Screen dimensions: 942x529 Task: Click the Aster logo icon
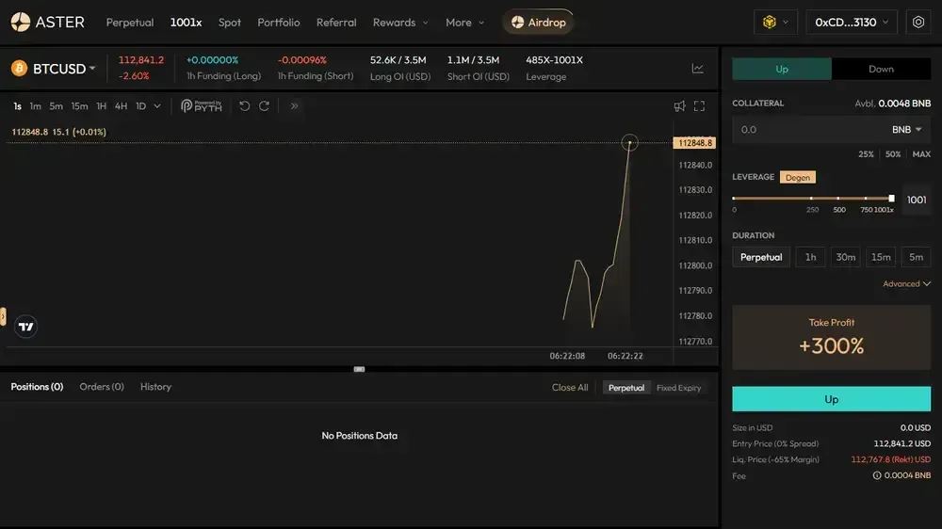[21, 23]
